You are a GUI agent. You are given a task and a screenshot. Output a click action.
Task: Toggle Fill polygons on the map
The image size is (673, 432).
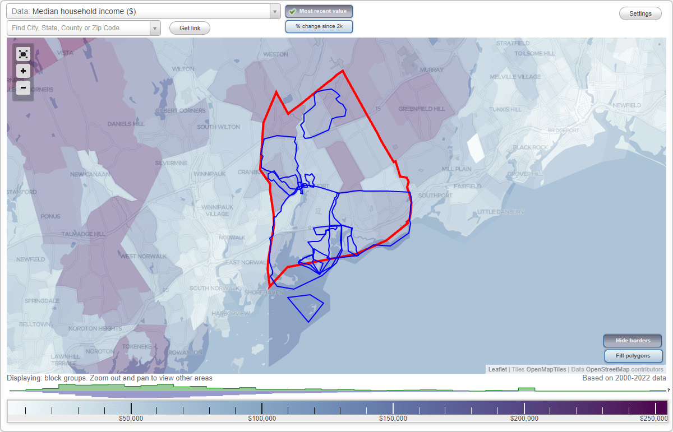tap(633, 356)
